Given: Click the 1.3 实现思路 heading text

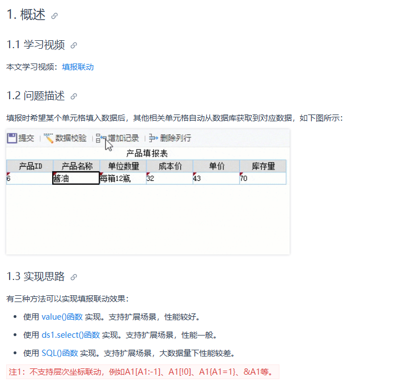Looking at the screenshot, I should click(x=36, y=277).
